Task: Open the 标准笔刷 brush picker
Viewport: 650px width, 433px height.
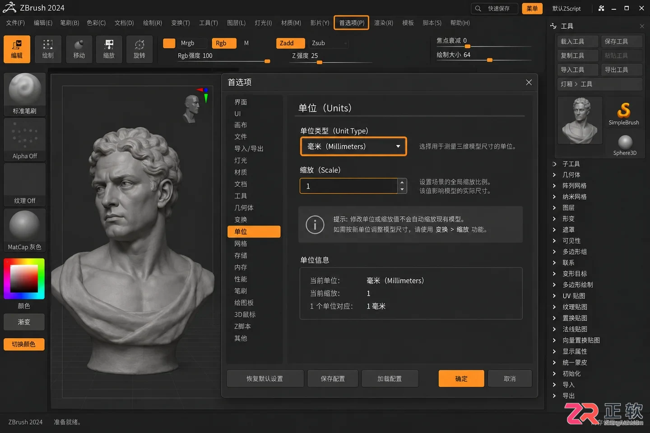Action: (x=24, y=94)
